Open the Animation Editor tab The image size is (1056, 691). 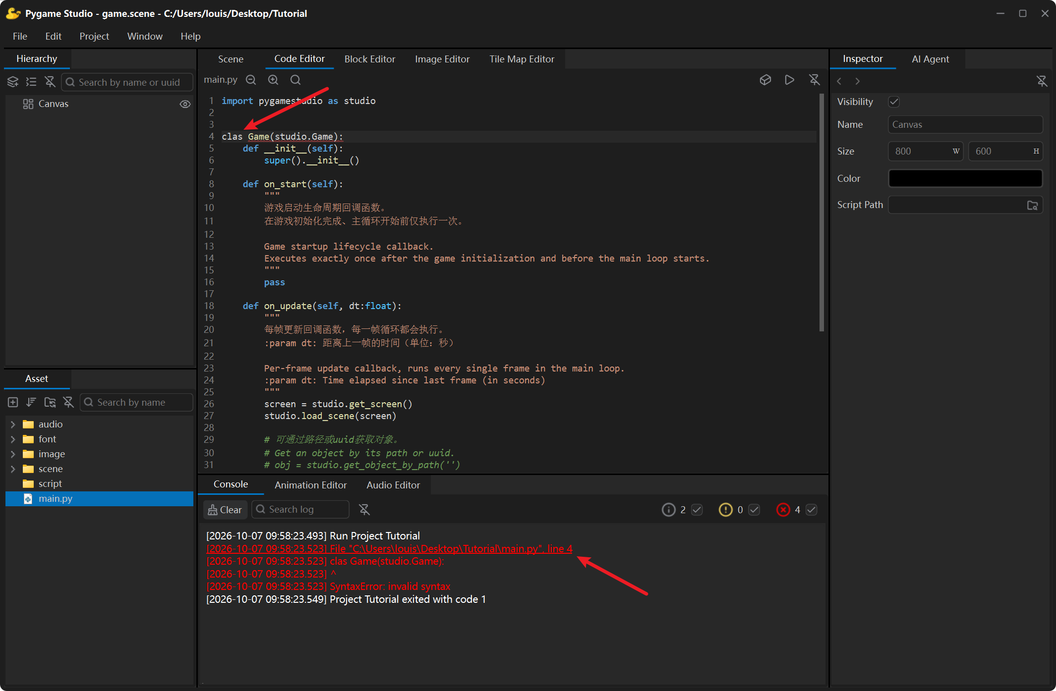pyautogui.click(x=311, y=485)
